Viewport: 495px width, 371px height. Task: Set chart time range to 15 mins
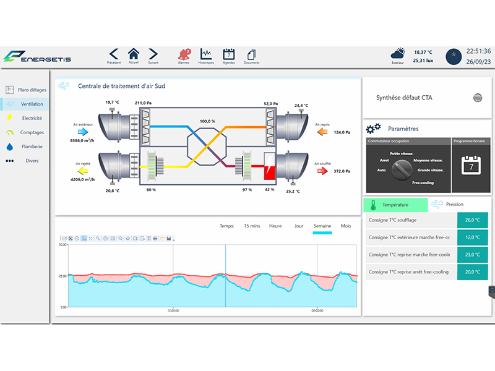click(x=252, y=226)
